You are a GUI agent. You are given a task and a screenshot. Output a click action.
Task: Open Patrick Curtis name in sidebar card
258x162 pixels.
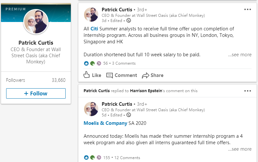tap(36, 43)
